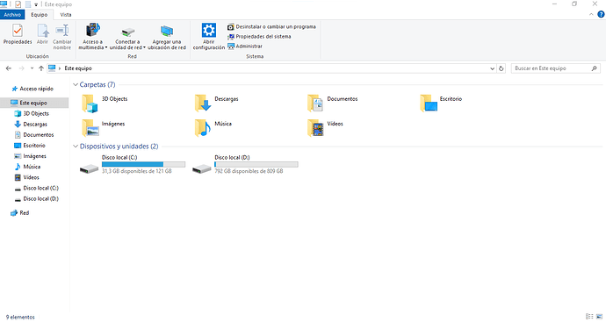
Task: Open Música in the sidebar
Action: pyautogui.click(x=27, y=167)
